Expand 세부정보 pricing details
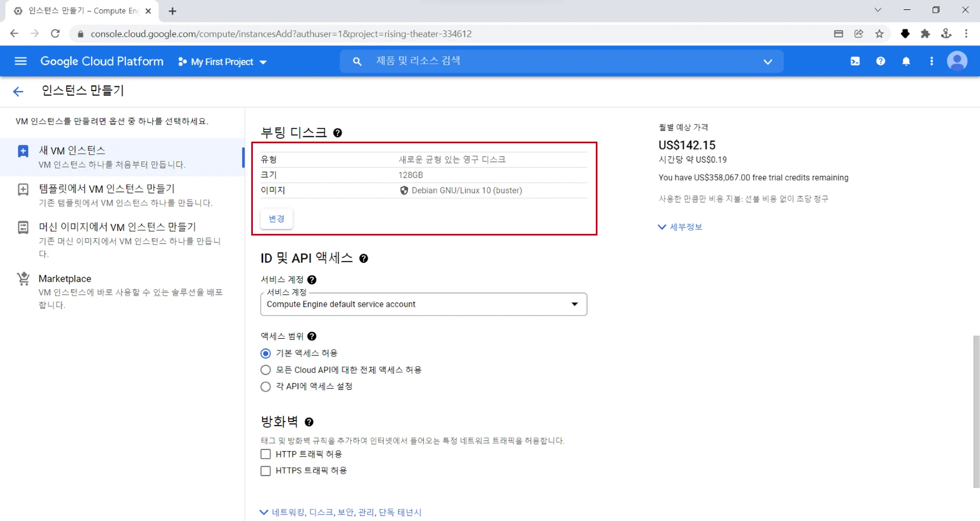The width and height of the screenshot is (980, 521). click(x=680, y=227)
